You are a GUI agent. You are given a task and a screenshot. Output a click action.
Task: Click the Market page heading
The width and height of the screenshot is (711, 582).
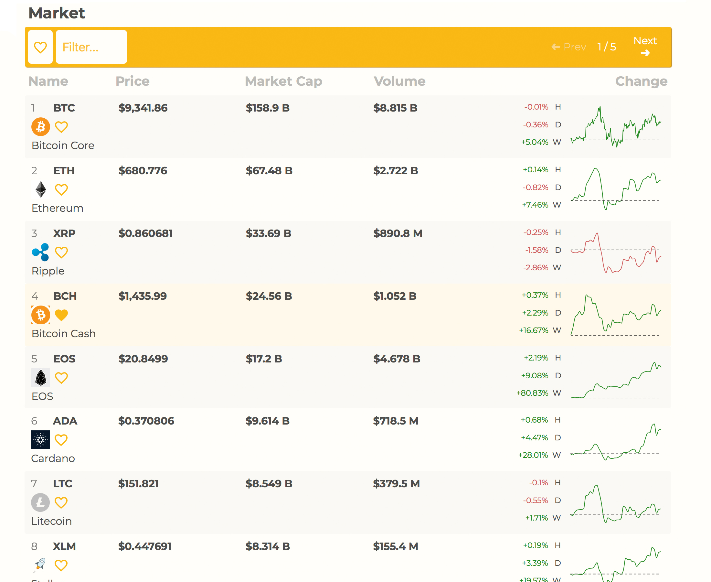pyautogui.click(x=57, y=13)
